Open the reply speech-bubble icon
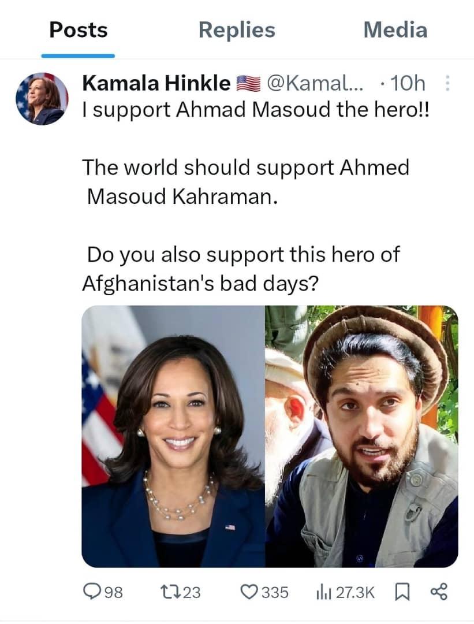This screenshot has height=624, width=474. tap(91, 592)
